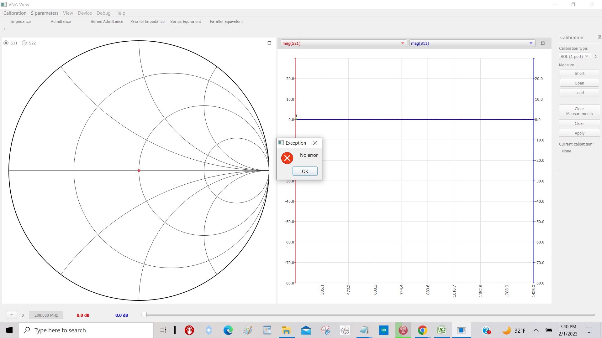This screenshot has height=338, width=602.
Task: Maximize the Smith chart panel
Action: 269,43
